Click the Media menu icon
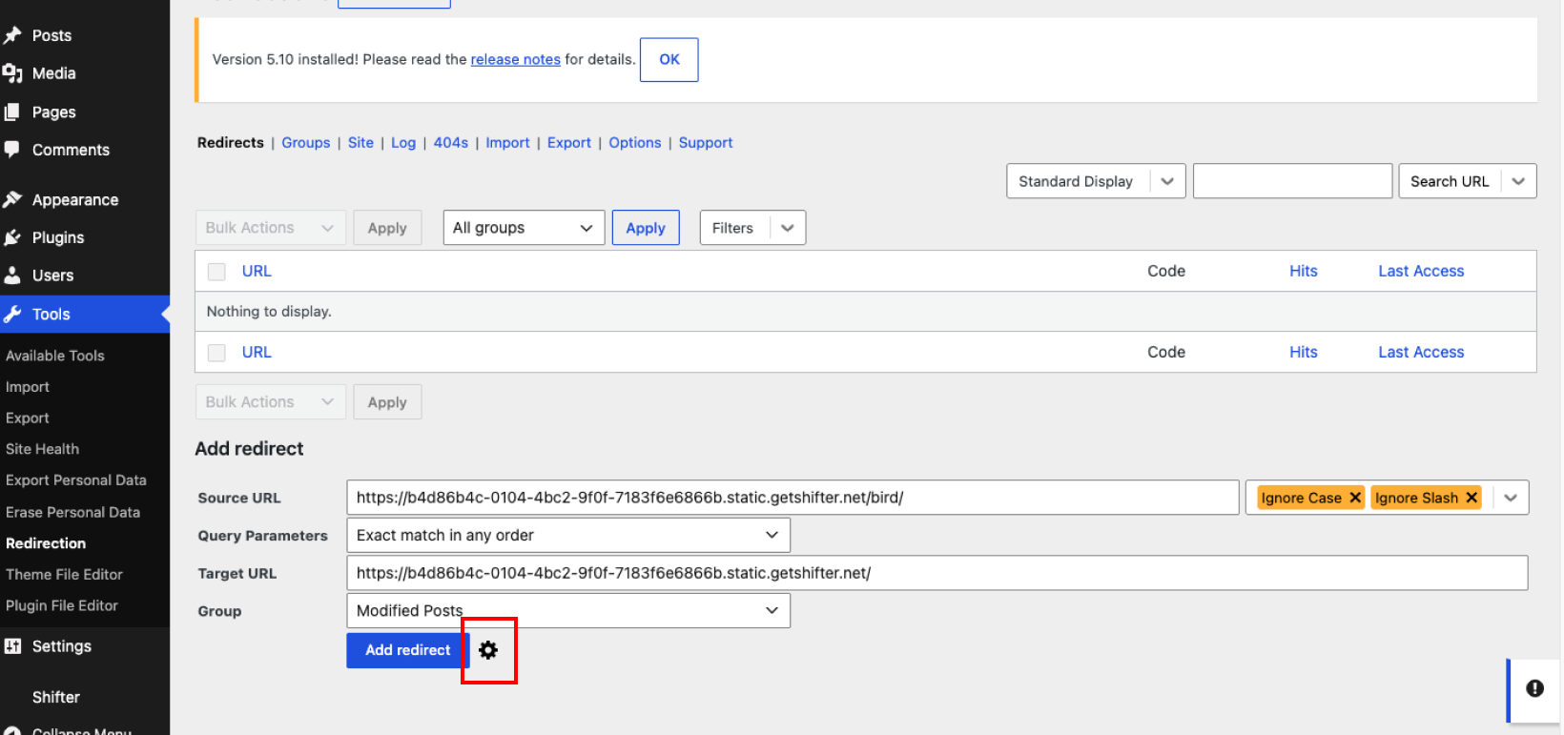 click(x=12, y=73)
